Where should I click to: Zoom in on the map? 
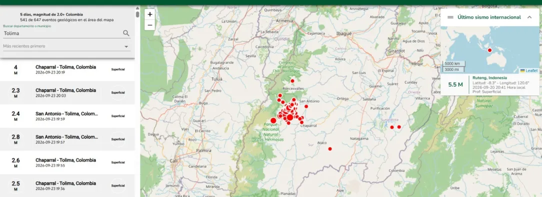coord(149,14)
